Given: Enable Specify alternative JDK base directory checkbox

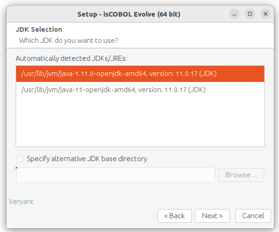Looking at the screenshot, I should [20, 159].
